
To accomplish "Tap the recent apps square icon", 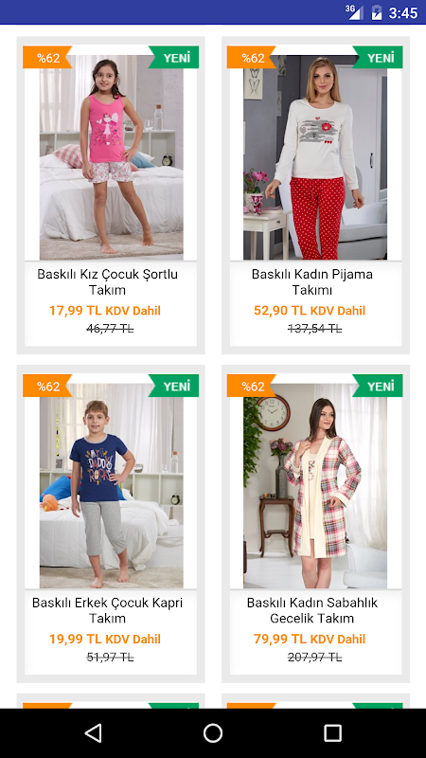I will click(332, 732).
